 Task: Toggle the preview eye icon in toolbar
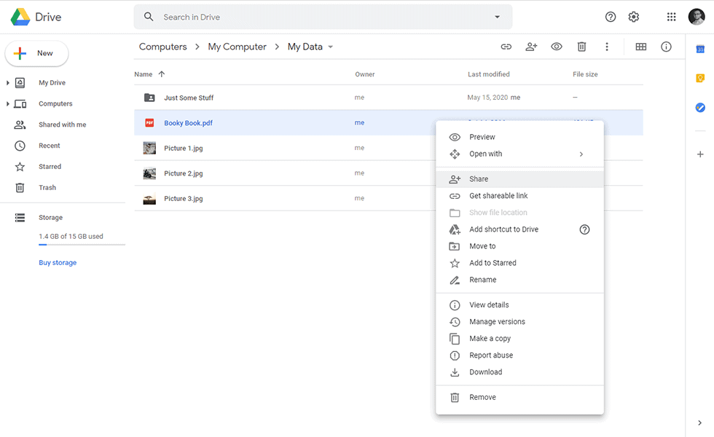coord(556,47)
